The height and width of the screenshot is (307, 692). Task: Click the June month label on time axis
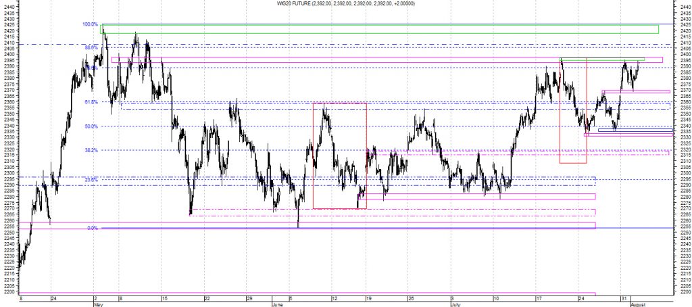277,305
